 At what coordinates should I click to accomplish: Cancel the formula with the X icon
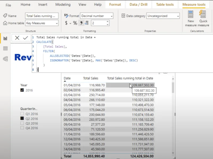tap(17, 38)
